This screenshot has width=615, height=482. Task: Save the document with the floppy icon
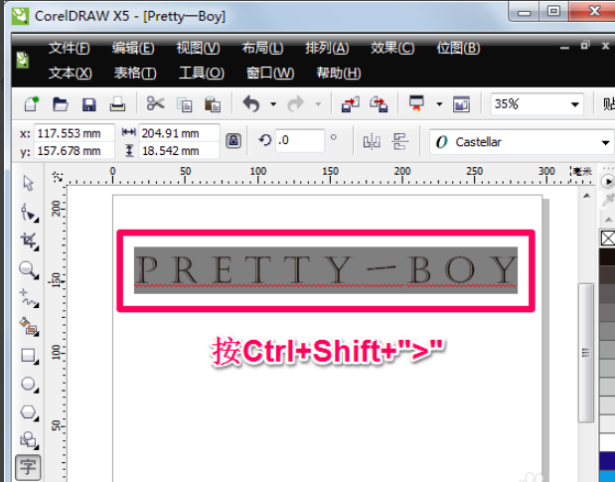tap(89, 104)
